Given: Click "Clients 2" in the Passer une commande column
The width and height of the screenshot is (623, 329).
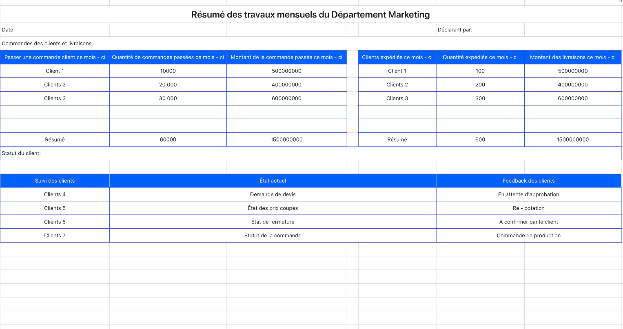Looking at the screenshot, I should click(x=55, y=85).
